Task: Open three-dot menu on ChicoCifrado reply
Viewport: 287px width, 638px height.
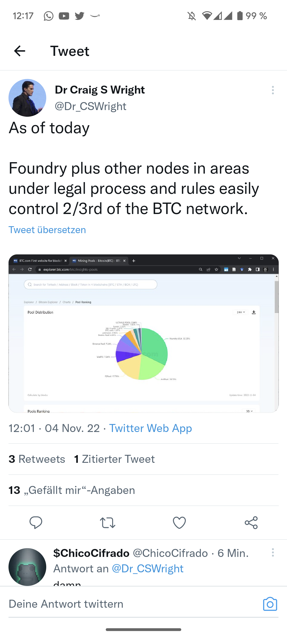Action: pyautogui.click(x=273, y=552)
